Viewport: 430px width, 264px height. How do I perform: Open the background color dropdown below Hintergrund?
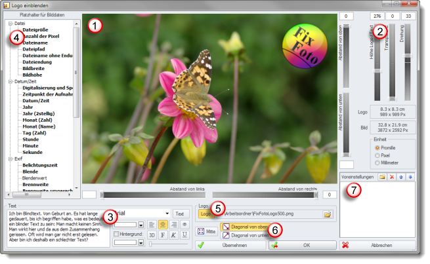click(x=140, y=242)
